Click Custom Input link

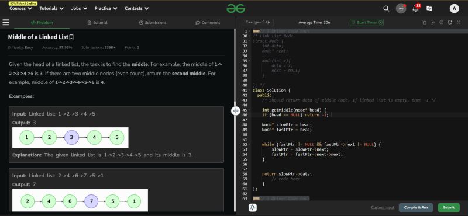click(383, 208)
